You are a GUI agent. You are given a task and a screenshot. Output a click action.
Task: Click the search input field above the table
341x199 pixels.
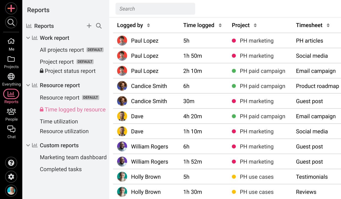tap(155, 8)
